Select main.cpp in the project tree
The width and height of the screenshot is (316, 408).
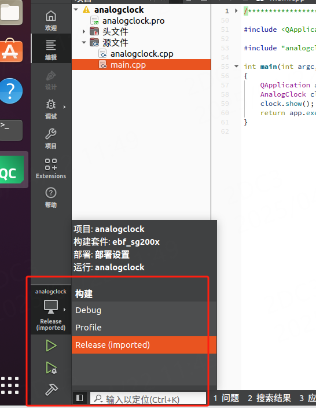click(x=141, y=65)
